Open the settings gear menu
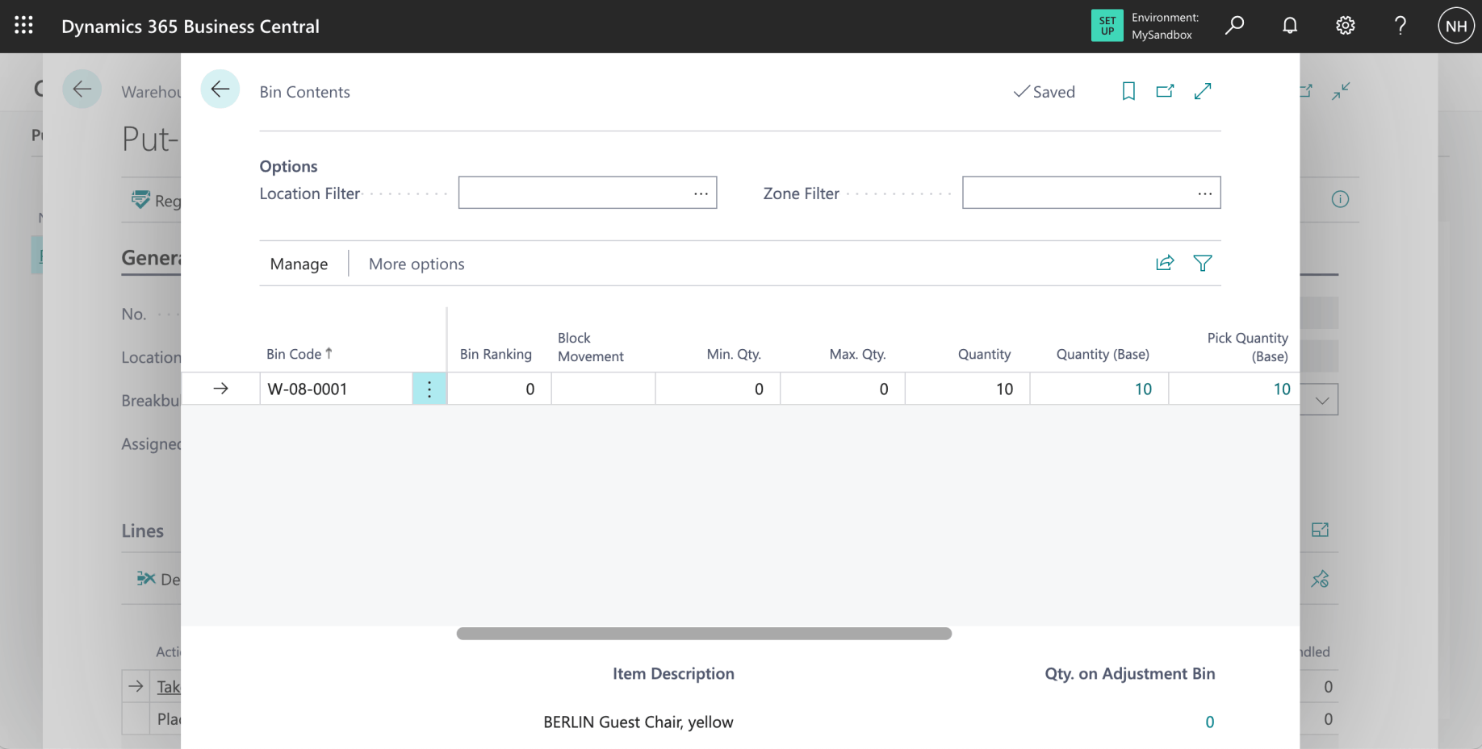 pos(1345,26)
